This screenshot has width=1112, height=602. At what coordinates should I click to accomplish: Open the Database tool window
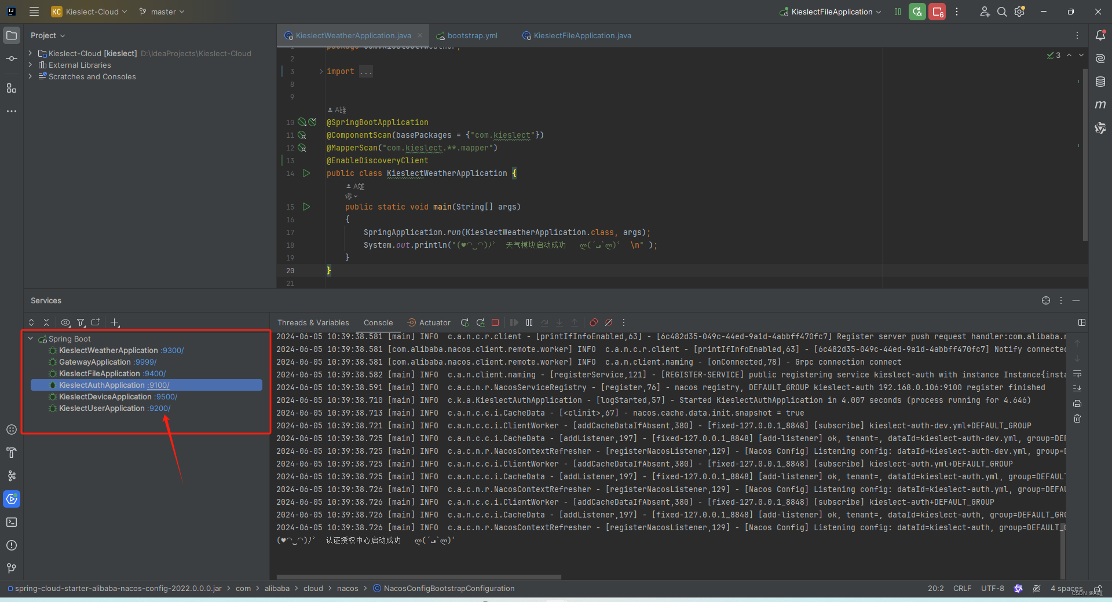coord(1100,82)
